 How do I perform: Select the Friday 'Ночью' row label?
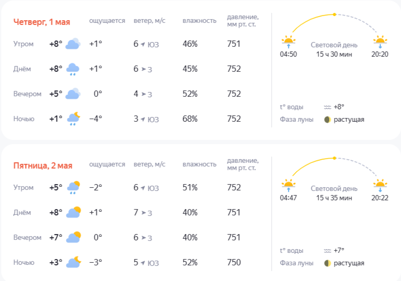(23, 262)
